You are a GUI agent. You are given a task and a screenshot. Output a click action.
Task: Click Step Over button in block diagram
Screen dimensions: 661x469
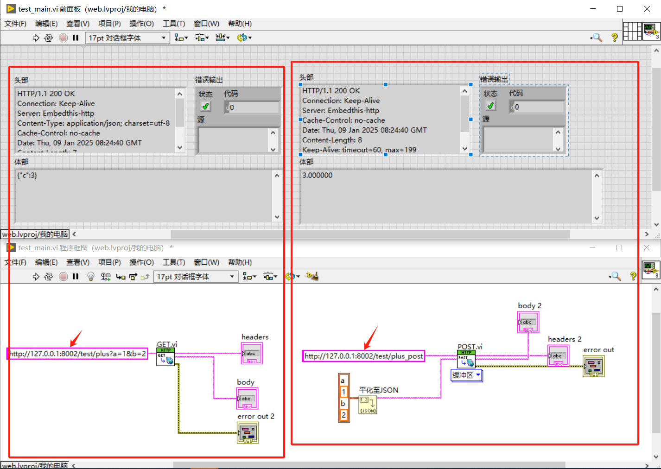tap(133, 277)
